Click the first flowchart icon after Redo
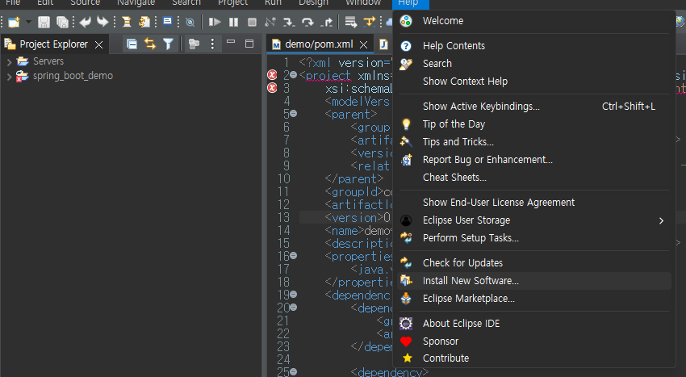Screen dimensions: 686x377 pyautogui.click(x=126, y=22)
